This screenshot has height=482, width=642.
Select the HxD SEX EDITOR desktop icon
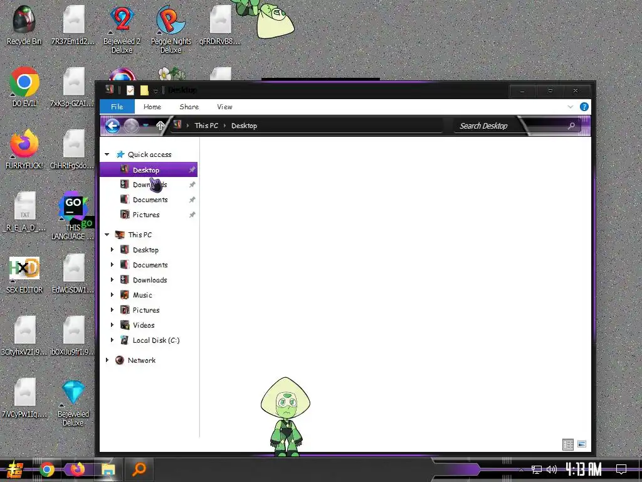point(24,274)
